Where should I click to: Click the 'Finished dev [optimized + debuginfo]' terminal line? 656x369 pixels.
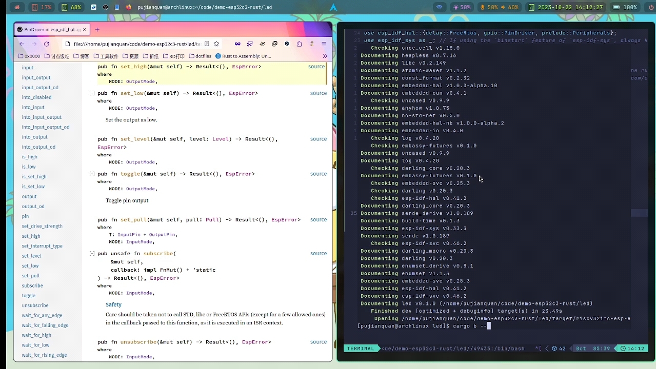pyautogui.click(x=466, y=311)
